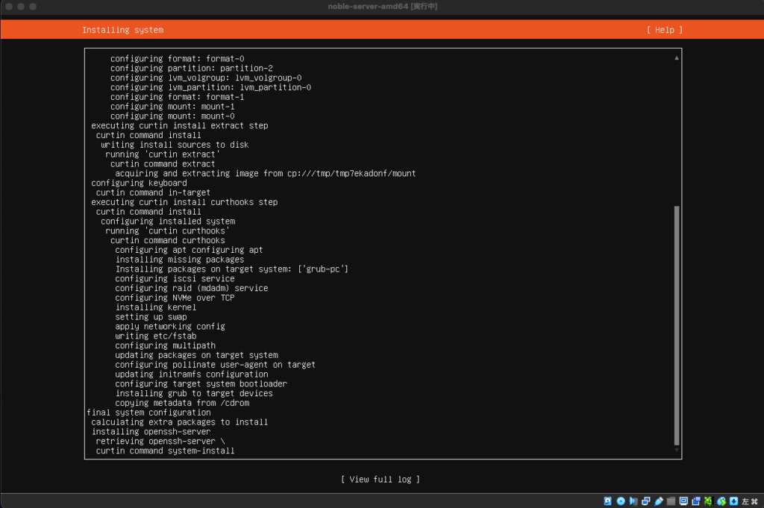
Task: Select "running 'curtin extract'" log line
Action: coord(163,154)
